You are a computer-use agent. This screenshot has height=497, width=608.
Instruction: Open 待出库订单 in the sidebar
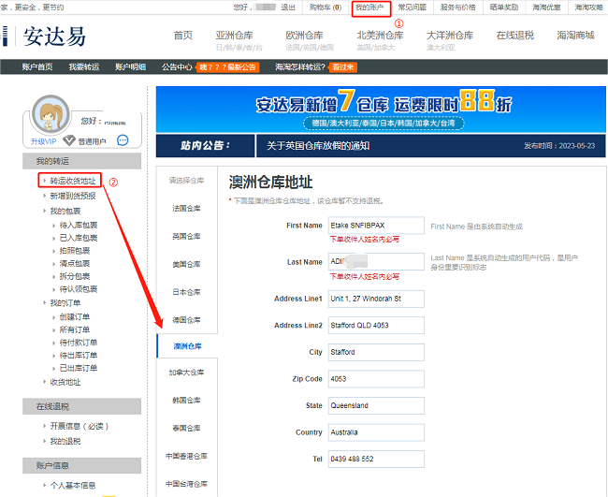point(79,356)
